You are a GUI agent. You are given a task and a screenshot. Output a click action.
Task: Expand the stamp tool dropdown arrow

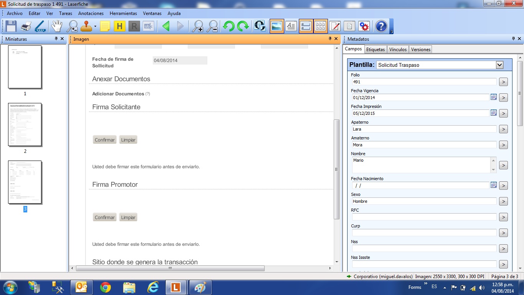tap(95, 27)
